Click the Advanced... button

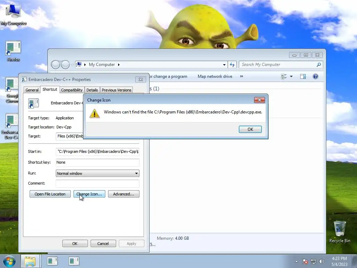(124, 194)
